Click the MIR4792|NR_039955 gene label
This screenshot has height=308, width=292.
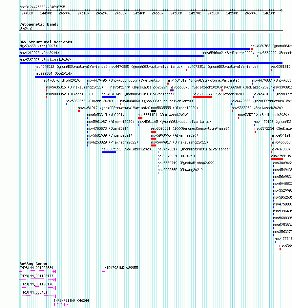click(121, 268)
